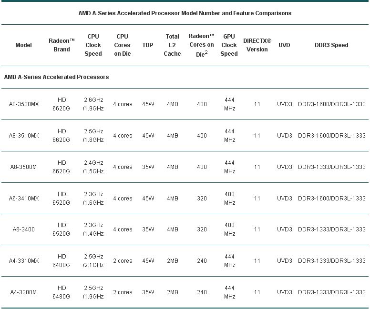The image size is (370, 309).
Task: Click the Total L2 Cache header
Action: point(172,45)
